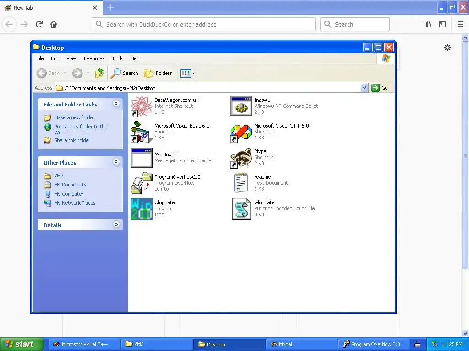Select the MsgBox2K file icon

coord(142,158)
